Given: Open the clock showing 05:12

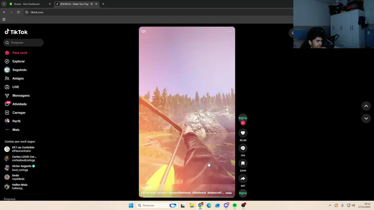Looking at the screenshot, I should click(x=364, y=205).
